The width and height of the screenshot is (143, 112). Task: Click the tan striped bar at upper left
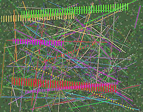[x=38, y=18]
